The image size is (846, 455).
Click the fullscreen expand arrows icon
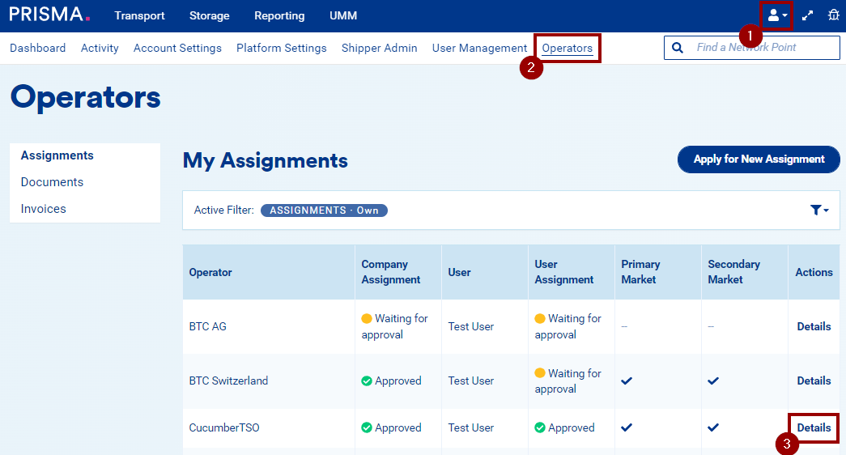click(807, 15)
